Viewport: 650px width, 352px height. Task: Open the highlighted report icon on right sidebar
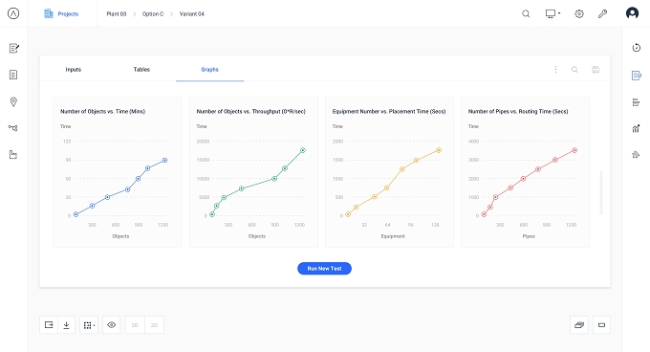637,75
